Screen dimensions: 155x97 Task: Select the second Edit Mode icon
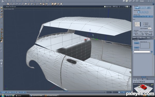coord(143,8)
